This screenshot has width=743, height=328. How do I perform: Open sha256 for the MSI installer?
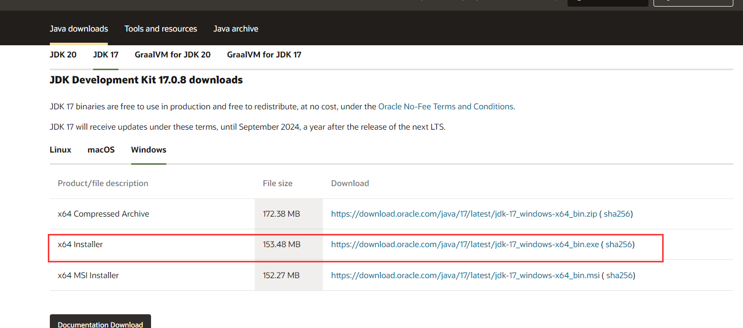click(x=619, y=276)
